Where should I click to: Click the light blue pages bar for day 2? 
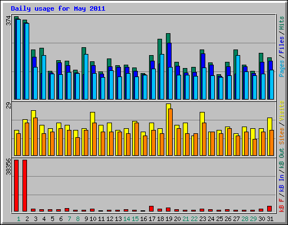click(27, 61)
